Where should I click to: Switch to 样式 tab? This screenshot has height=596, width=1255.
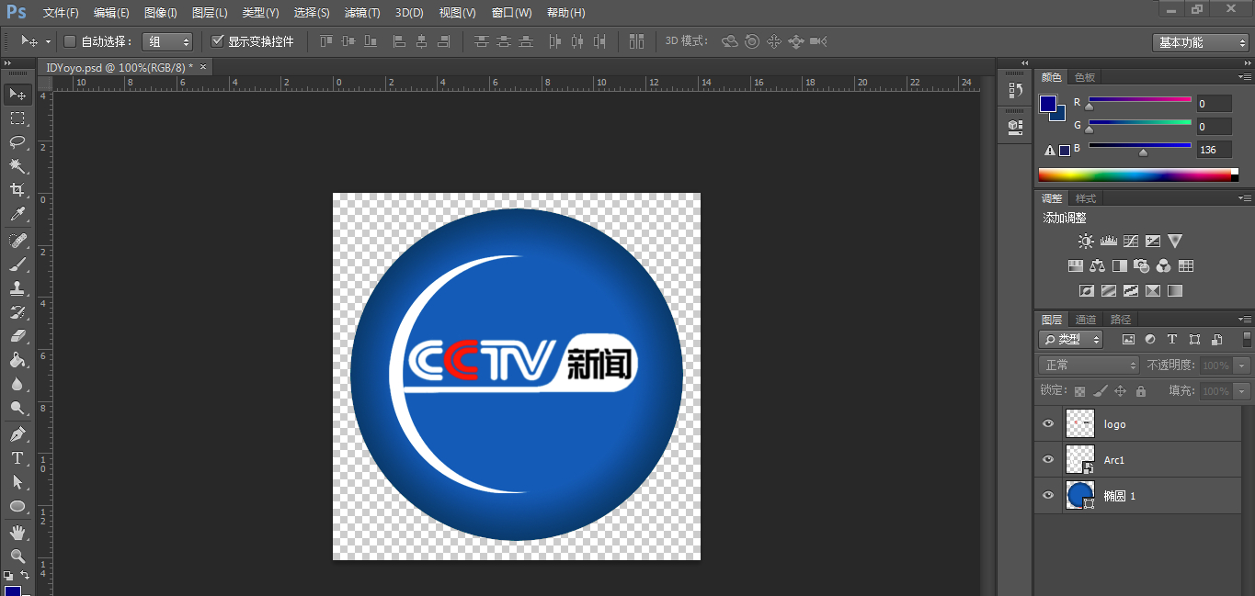point(1086,198)
